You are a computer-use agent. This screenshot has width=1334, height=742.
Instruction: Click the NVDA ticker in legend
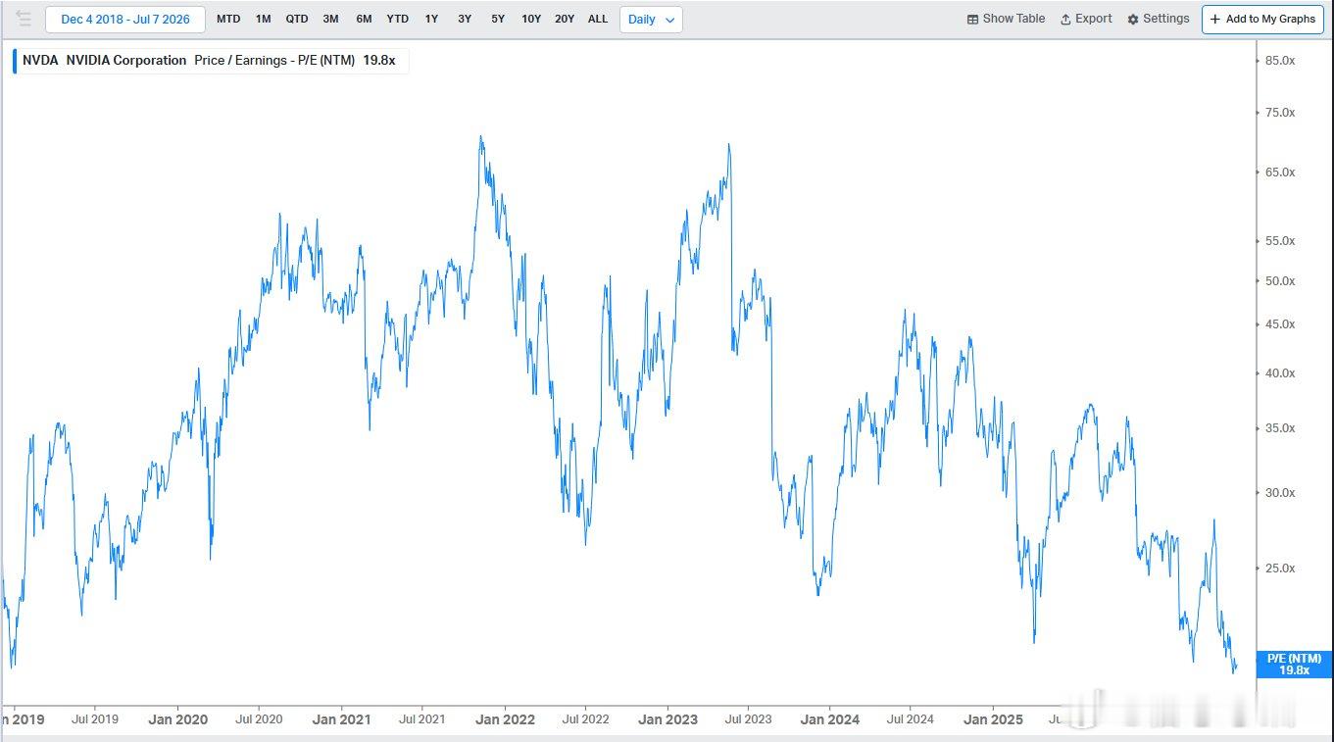coord(40,61)
